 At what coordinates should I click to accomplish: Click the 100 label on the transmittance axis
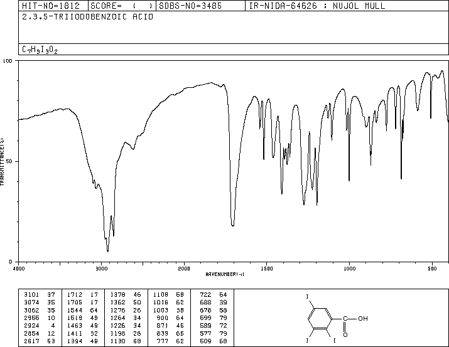pyautogui.click(x=8, y=61)
